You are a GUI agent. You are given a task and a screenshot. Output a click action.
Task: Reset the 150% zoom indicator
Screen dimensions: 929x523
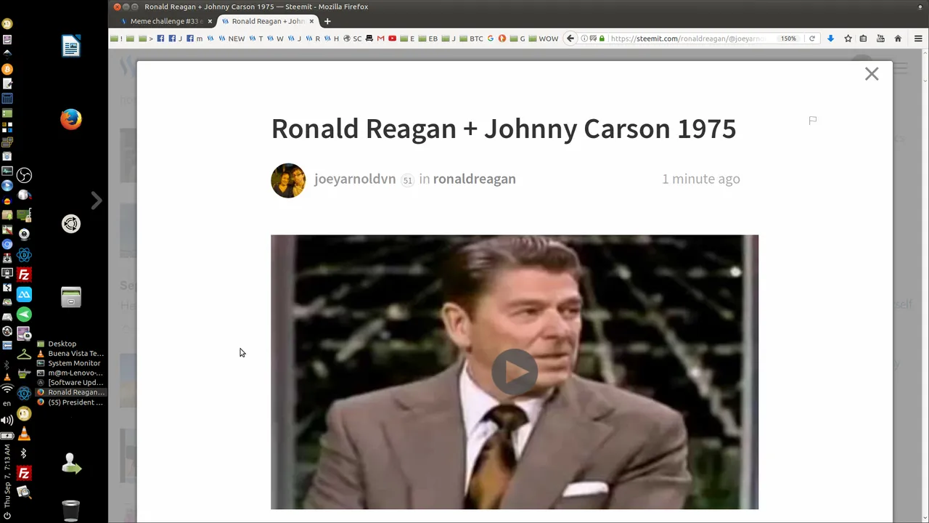click(788, 38)
